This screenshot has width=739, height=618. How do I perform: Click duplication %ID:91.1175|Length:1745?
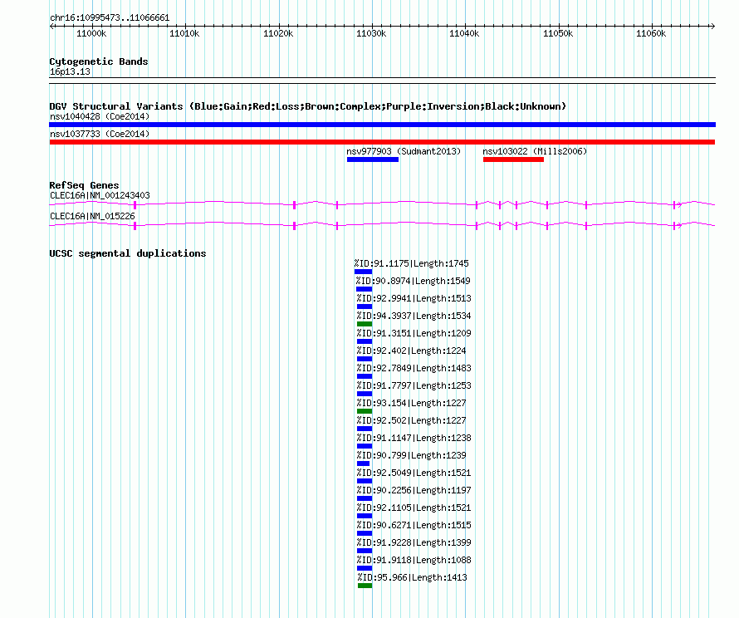412,263
